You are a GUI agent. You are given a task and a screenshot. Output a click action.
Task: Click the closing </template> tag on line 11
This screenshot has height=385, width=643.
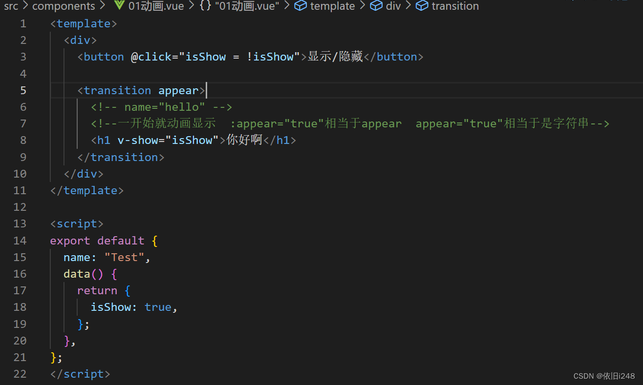click(x=87, y=190)
